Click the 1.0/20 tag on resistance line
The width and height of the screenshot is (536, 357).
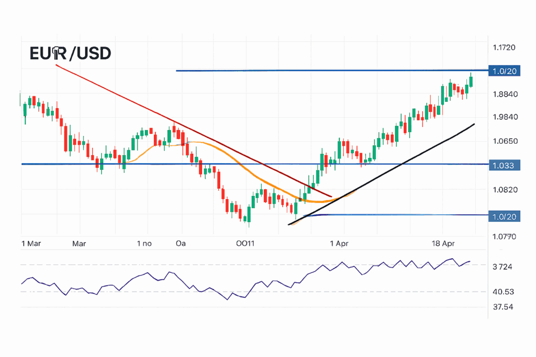coord(503,71)
